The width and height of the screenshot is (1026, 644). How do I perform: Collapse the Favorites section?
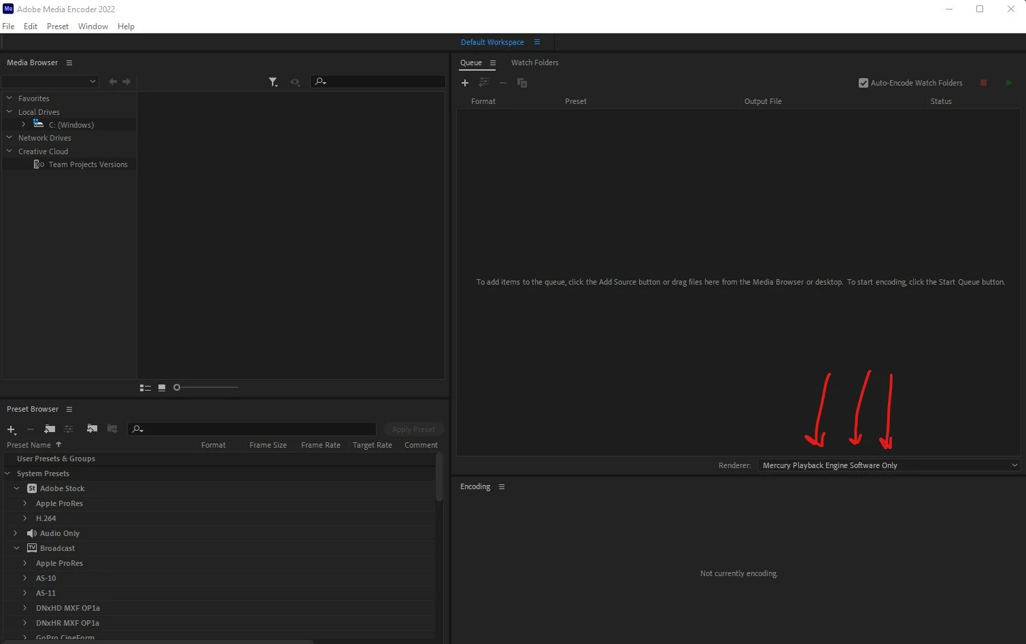pyautogui.click(x=10, y=99)
